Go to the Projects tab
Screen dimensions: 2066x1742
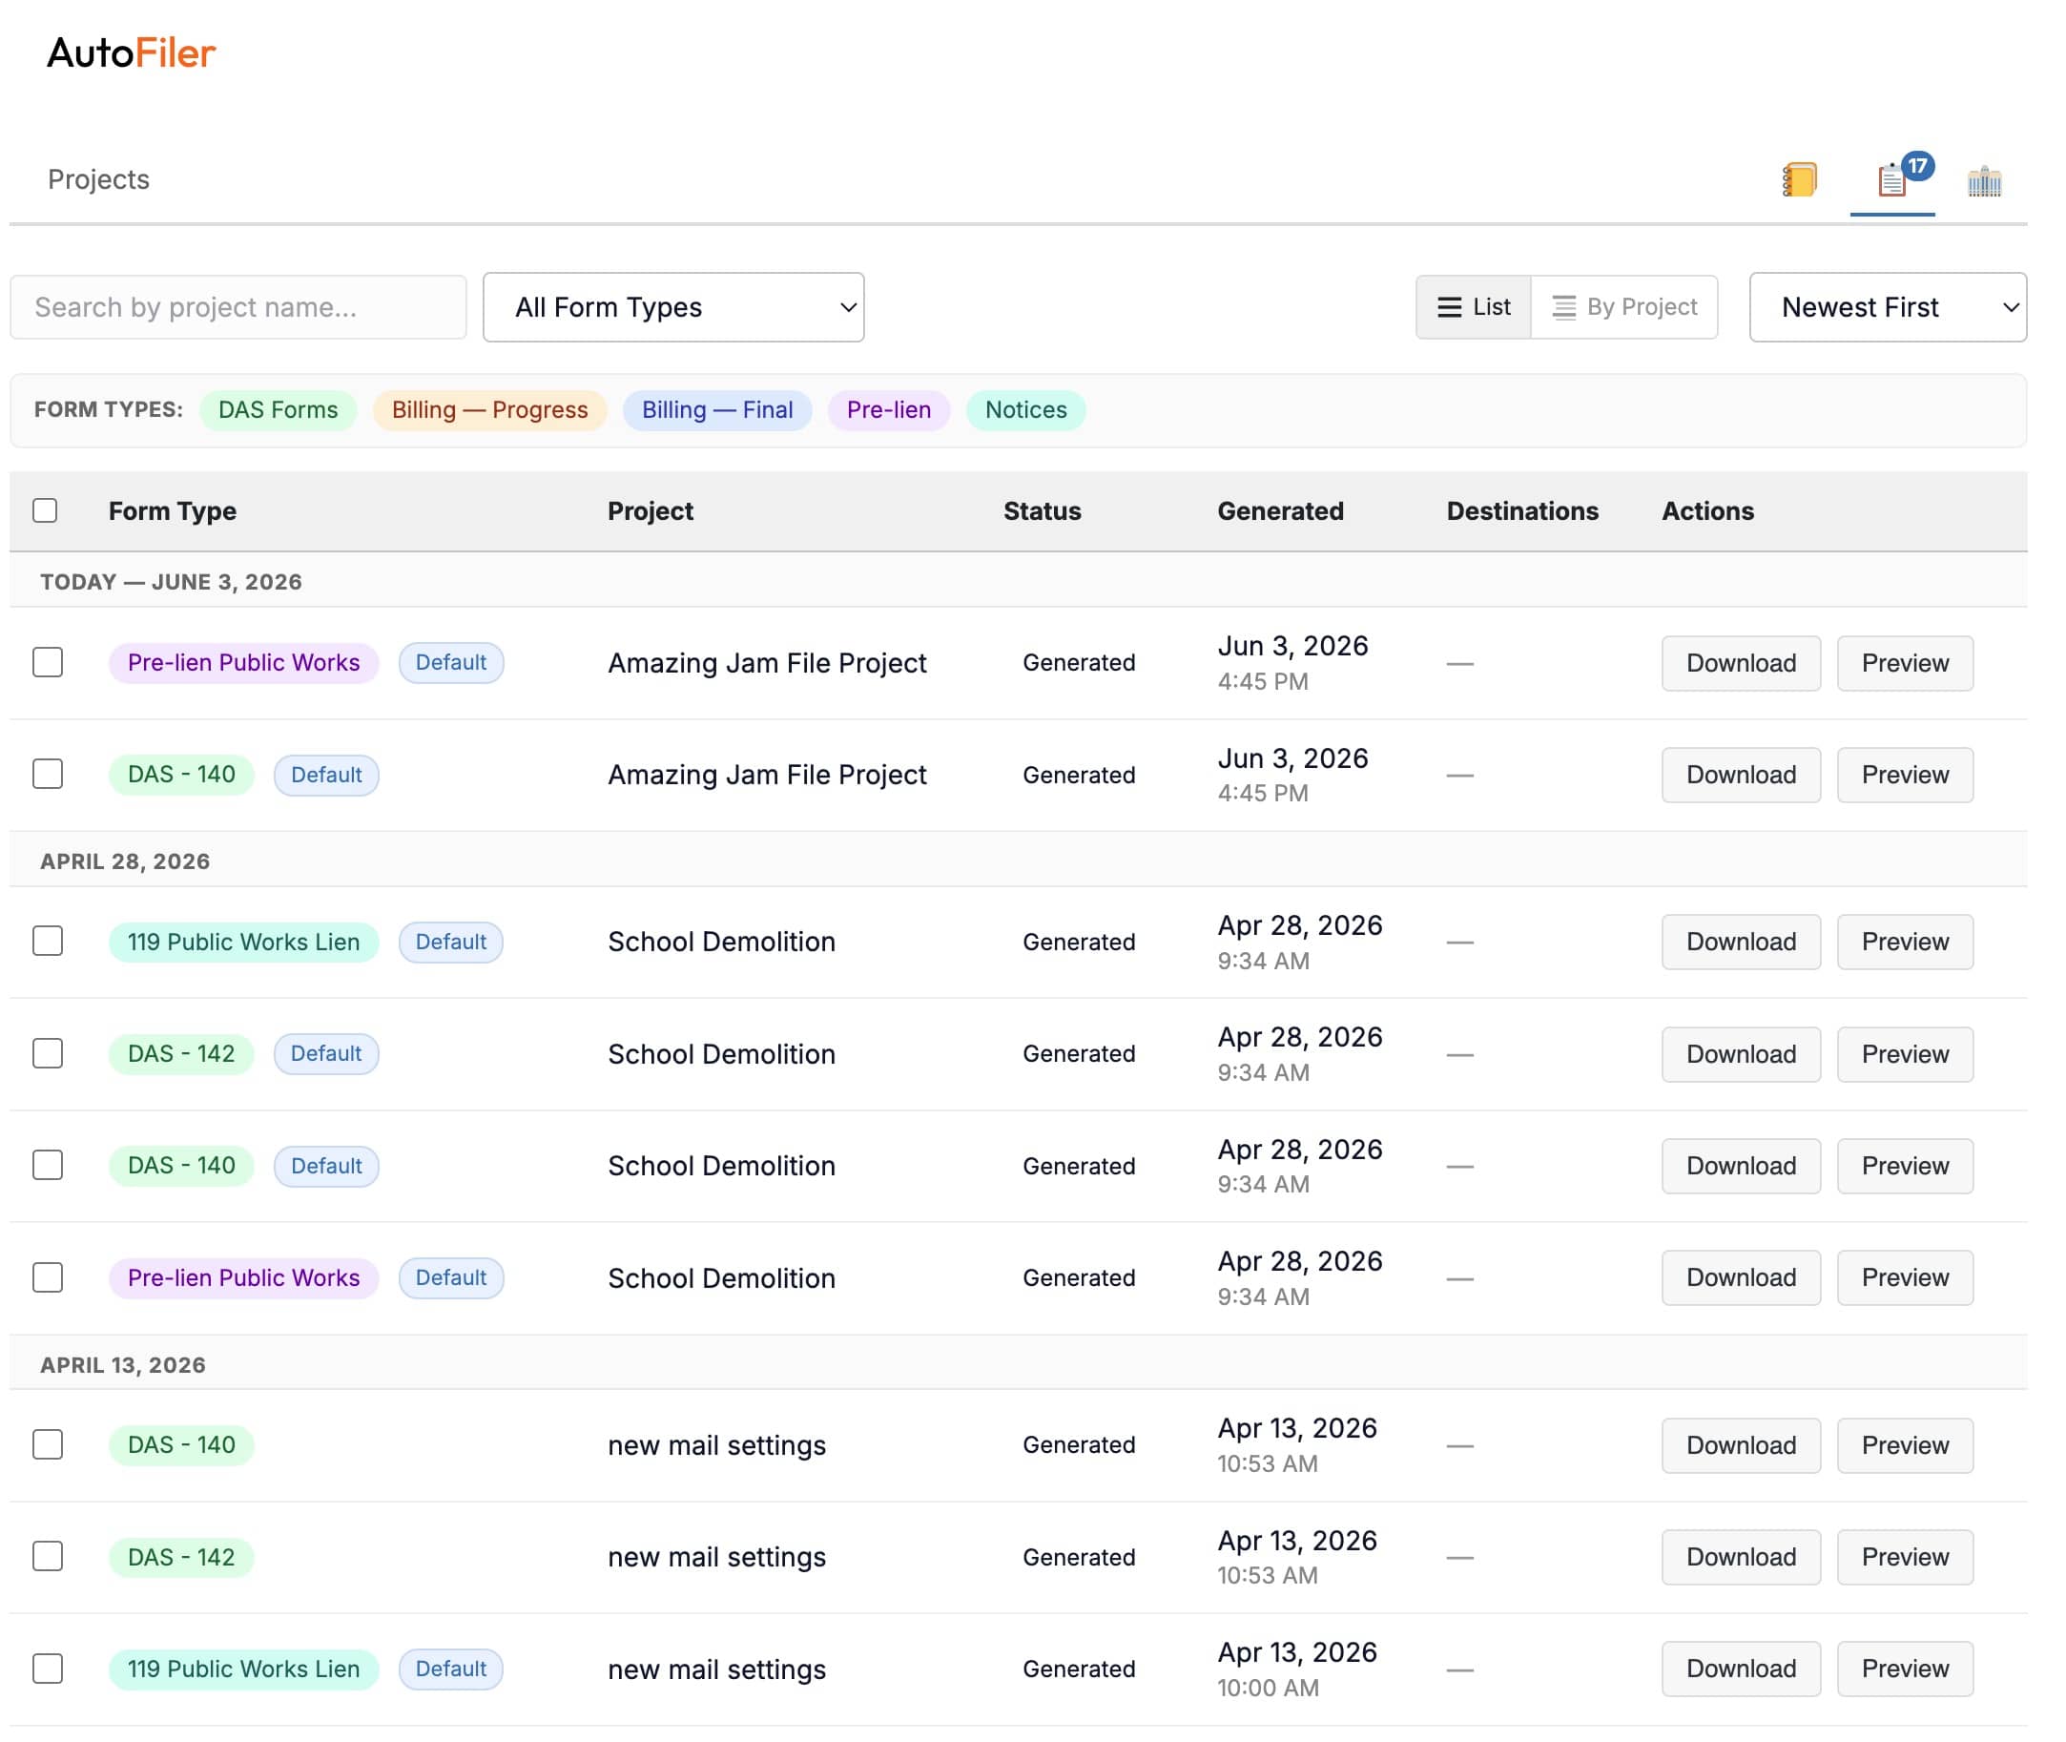pos(98,180)
